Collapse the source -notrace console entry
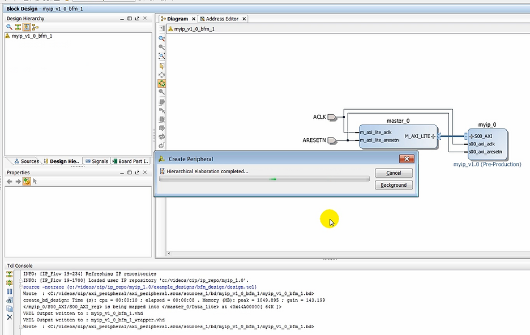 (20, 287)
